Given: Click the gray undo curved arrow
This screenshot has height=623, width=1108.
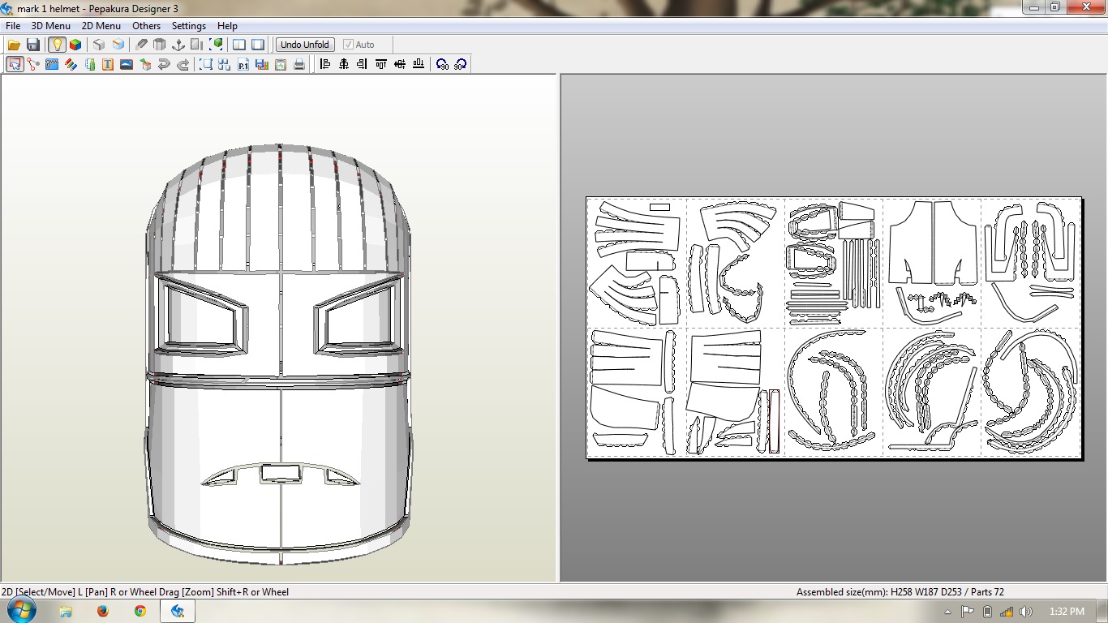Looking at the screenshot, I should (x=164, y=64).
